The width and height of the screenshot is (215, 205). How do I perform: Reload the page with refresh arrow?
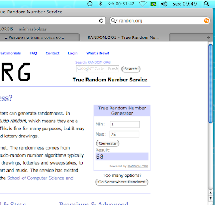click(x=101, y=20)
